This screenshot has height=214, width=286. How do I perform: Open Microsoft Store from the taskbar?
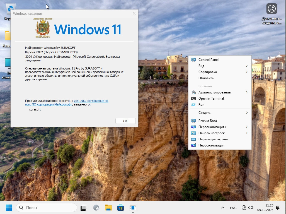(120, 208)
